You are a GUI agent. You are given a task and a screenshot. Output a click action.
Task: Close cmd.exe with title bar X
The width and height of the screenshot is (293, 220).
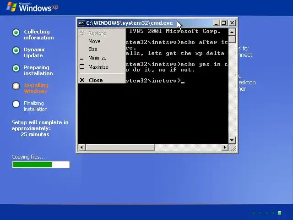click(x=232, y=23)
